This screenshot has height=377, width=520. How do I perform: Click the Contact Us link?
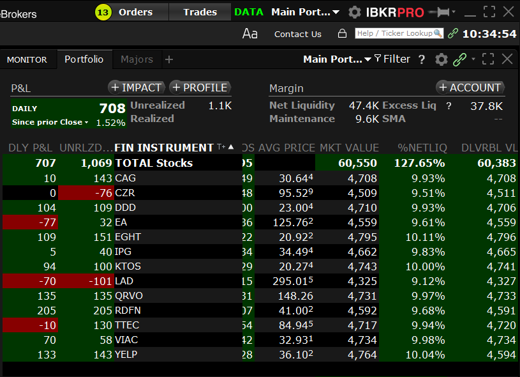(x=298, y=34)
